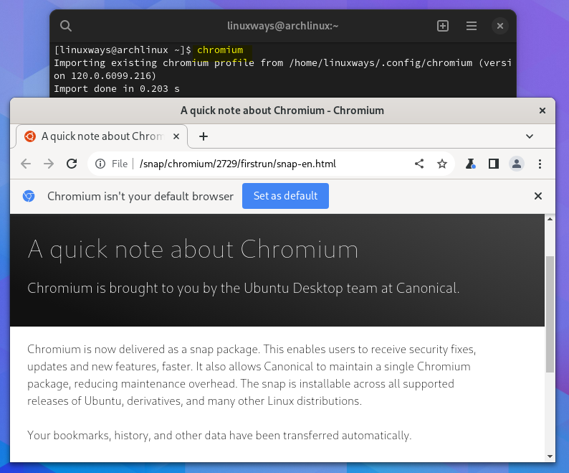The width and height of the screenshot is (569, 473).
Task: Share this page
Action: (419, 164)
